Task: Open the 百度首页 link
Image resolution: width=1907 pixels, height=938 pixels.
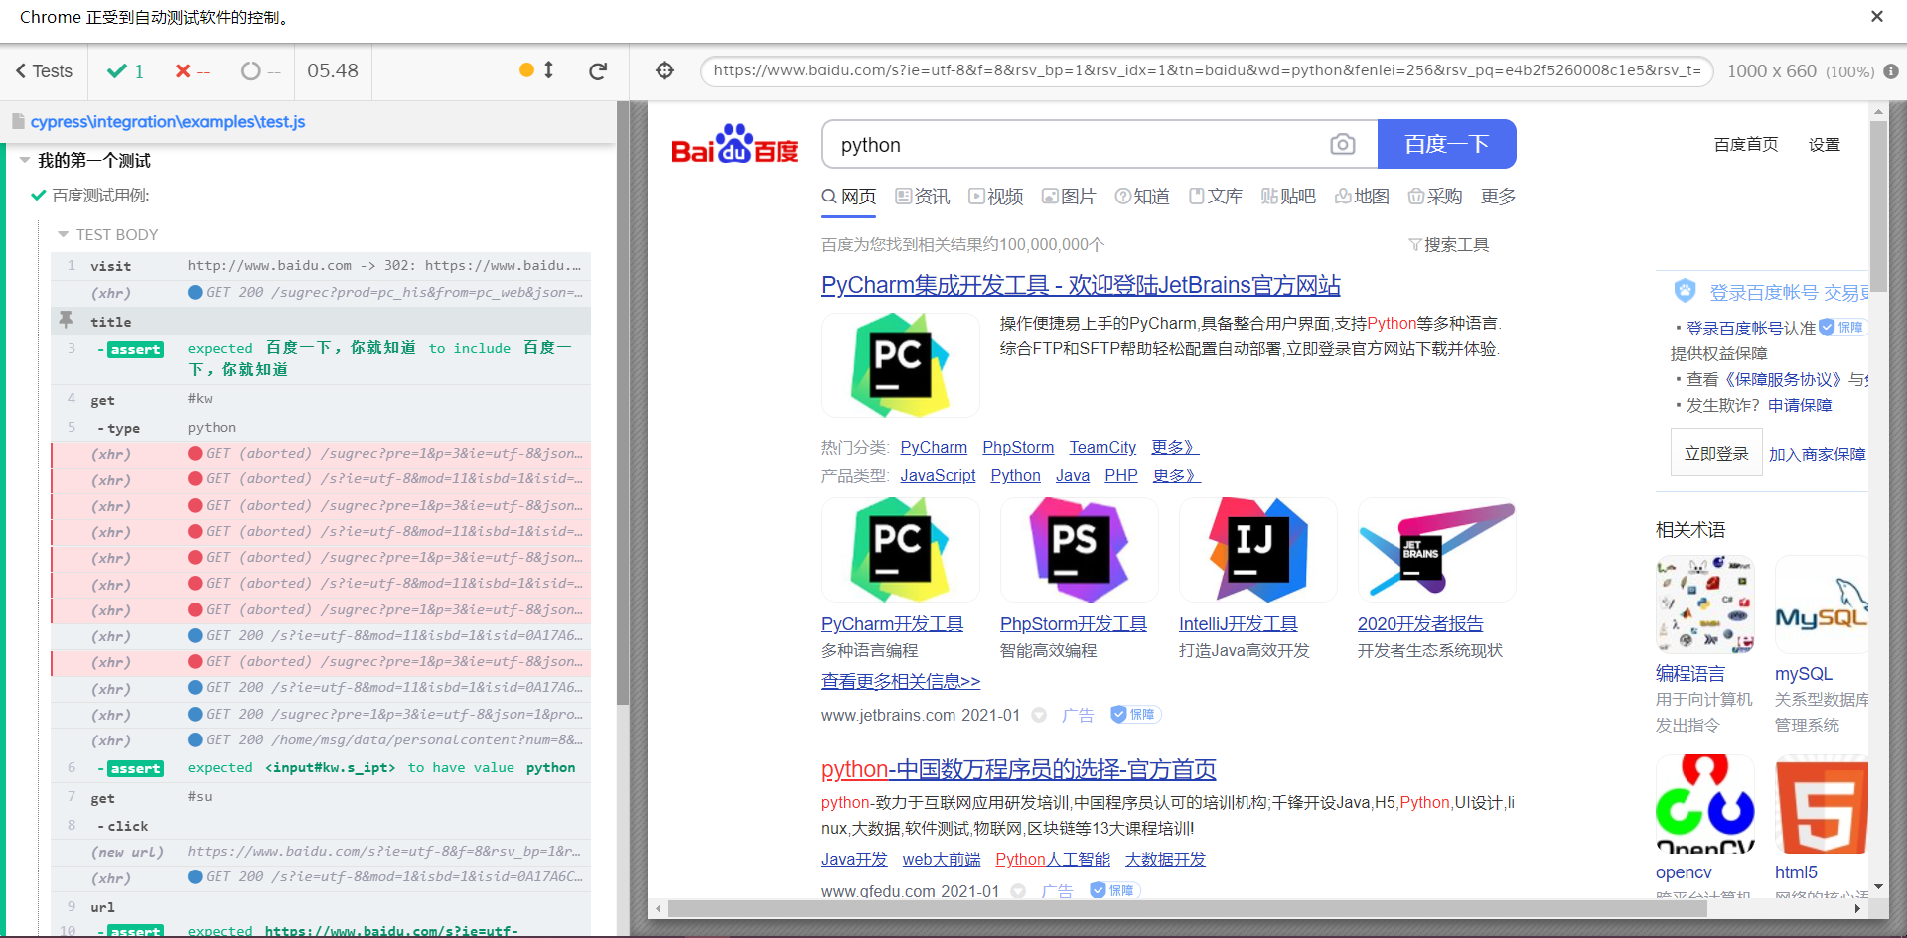Action: 1746,145
